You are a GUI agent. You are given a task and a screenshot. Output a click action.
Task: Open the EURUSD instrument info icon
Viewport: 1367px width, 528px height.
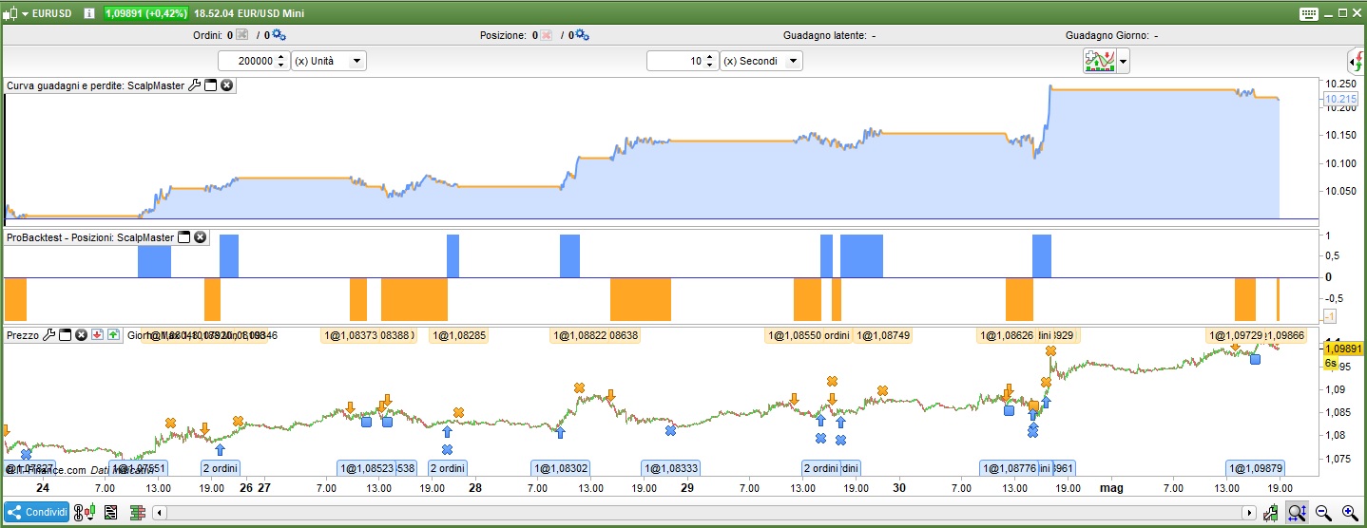[x=89, y=13]
